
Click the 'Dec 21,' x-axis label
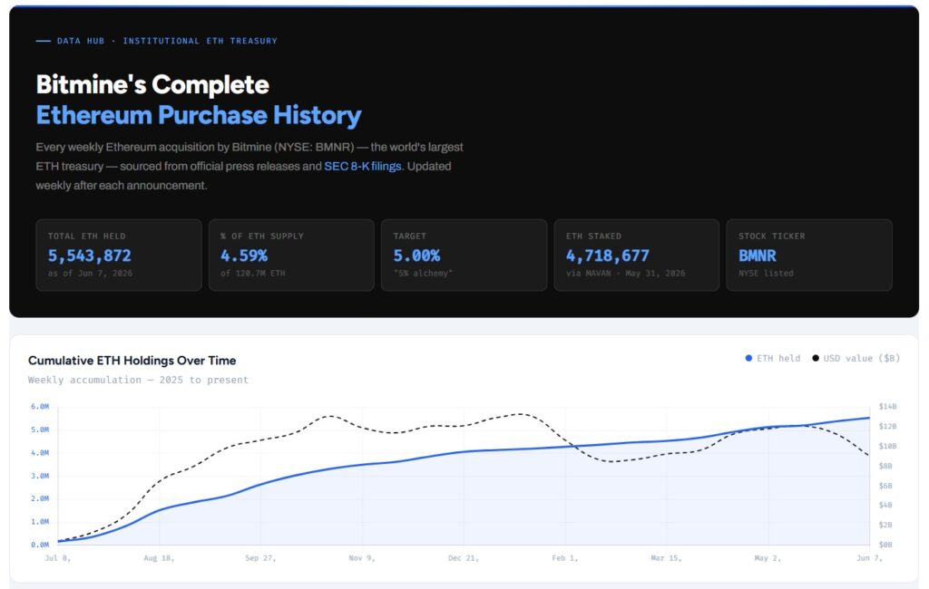click(464, 558)
